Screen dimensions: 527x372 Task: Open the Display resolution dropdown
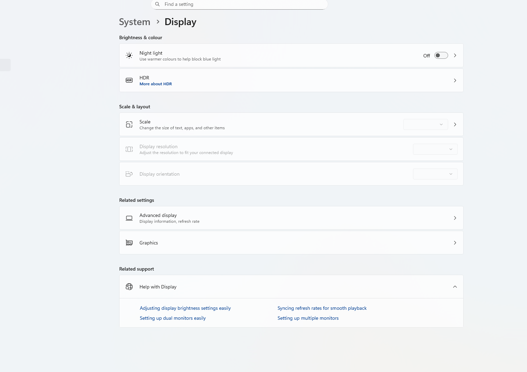[x=435, y=149]
